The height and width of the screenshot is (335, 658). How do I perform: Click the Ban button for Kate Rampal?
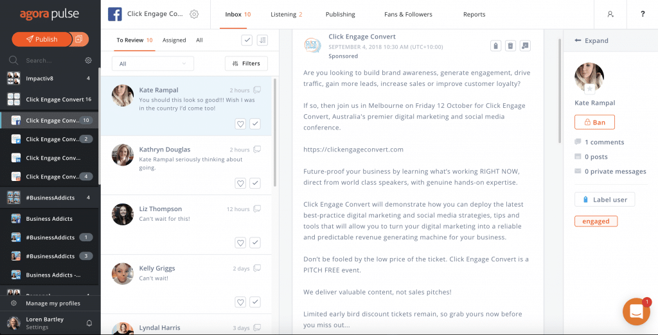click(594, 122)
